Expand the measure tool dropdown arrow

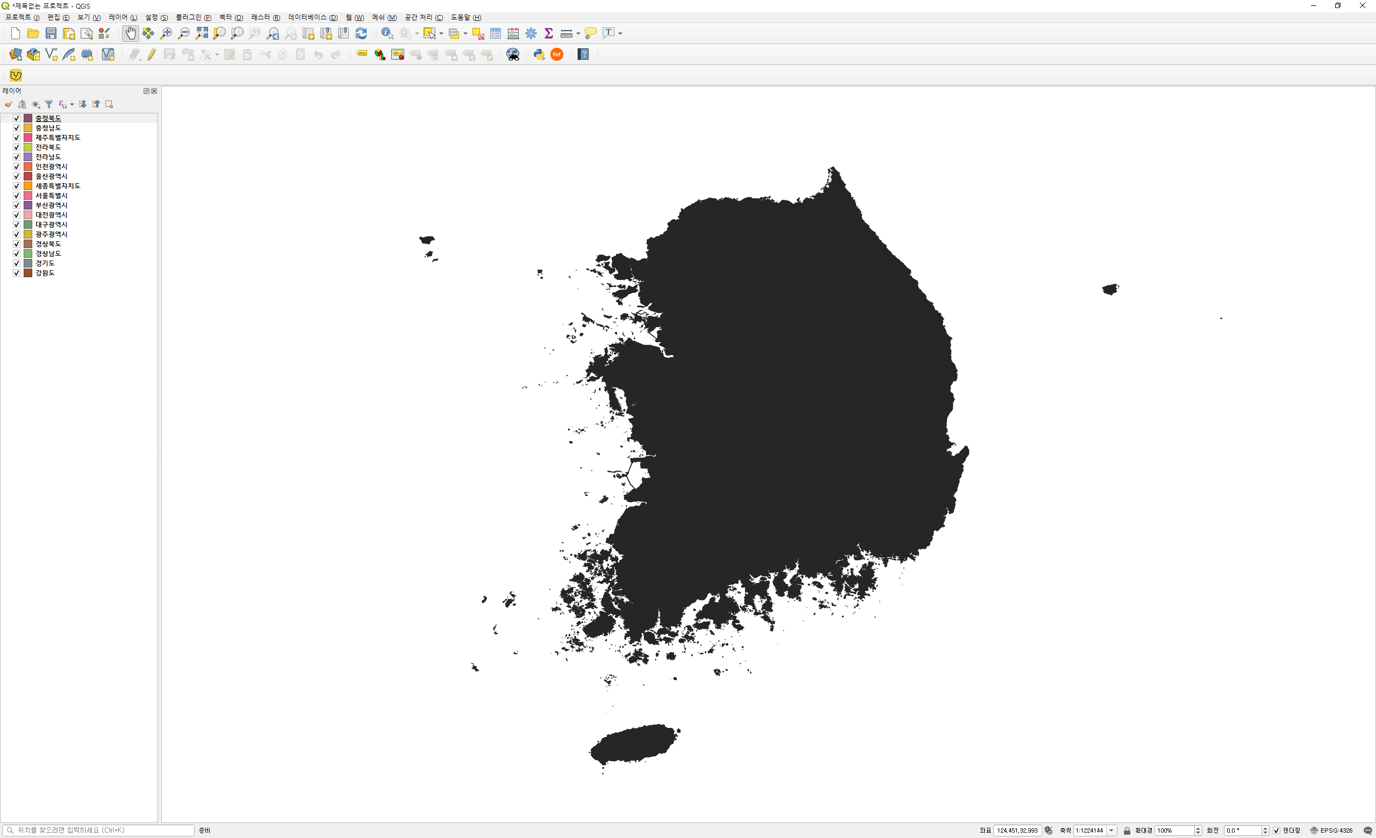pos(578,33)
